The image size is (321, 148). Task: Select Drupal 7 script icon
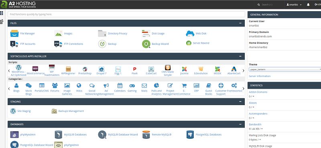click(102, 69)
